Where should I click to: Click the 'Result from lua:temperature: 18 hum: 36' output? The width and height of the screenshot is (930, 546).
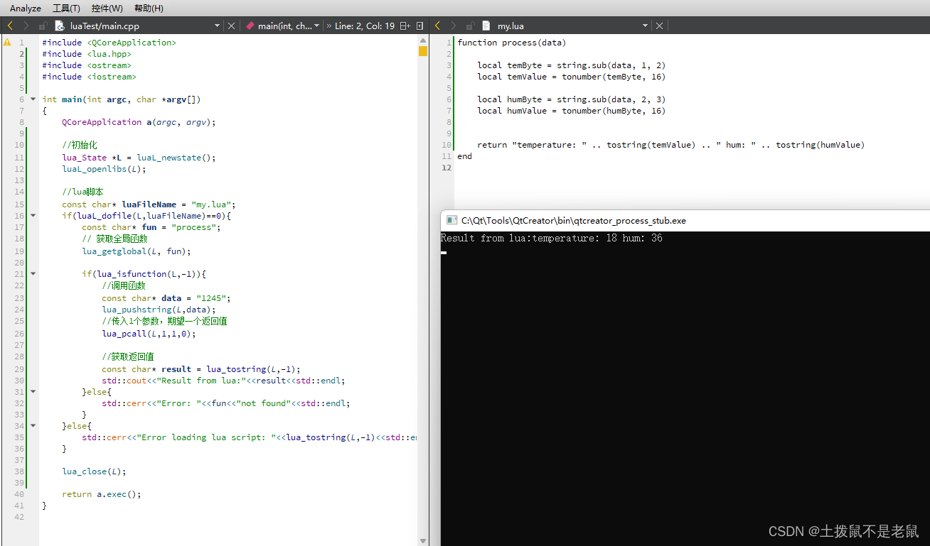pos(552,238)
